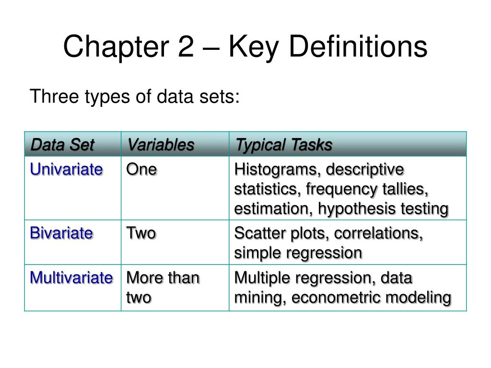Click the Variables column header
The height and width of the screenshot is (368, 491).
(175, 144)
